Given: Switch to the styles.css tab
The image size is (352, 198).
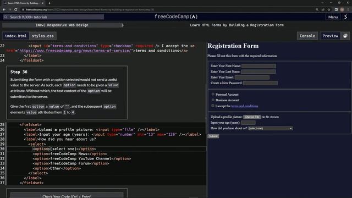Looking at the screenshot, I should [x=43, y=36].
